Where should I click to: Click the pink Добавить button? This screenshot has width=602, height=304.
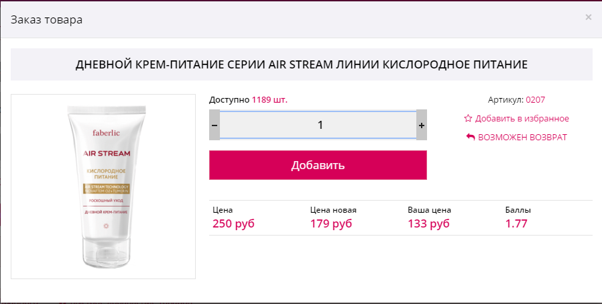pos(318,165)
